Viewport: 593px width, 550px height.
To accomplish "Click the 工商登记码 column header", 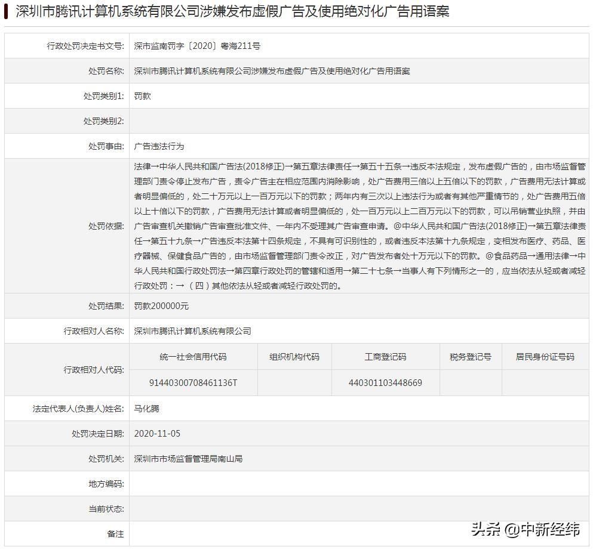I will click(x=385, y=356).
